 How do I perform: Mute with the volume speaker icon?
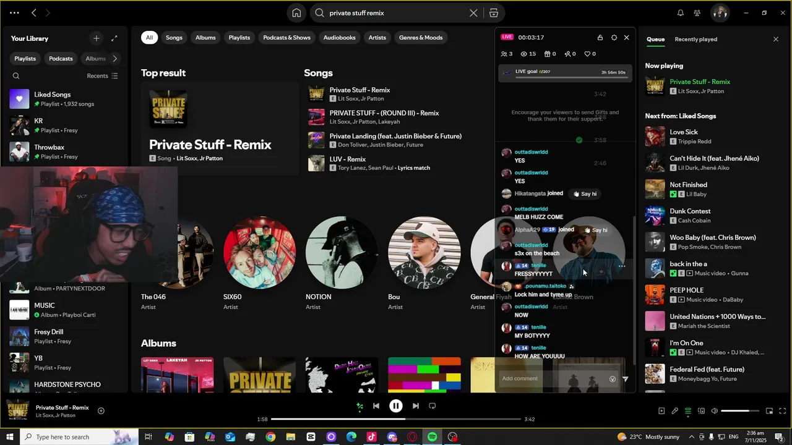point(714,411)
